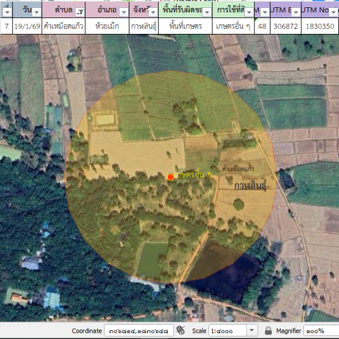Click the Magnifier value field
The height and width of the screenshot is (339, 339).
pyautogui.click(x=320, y=331)
